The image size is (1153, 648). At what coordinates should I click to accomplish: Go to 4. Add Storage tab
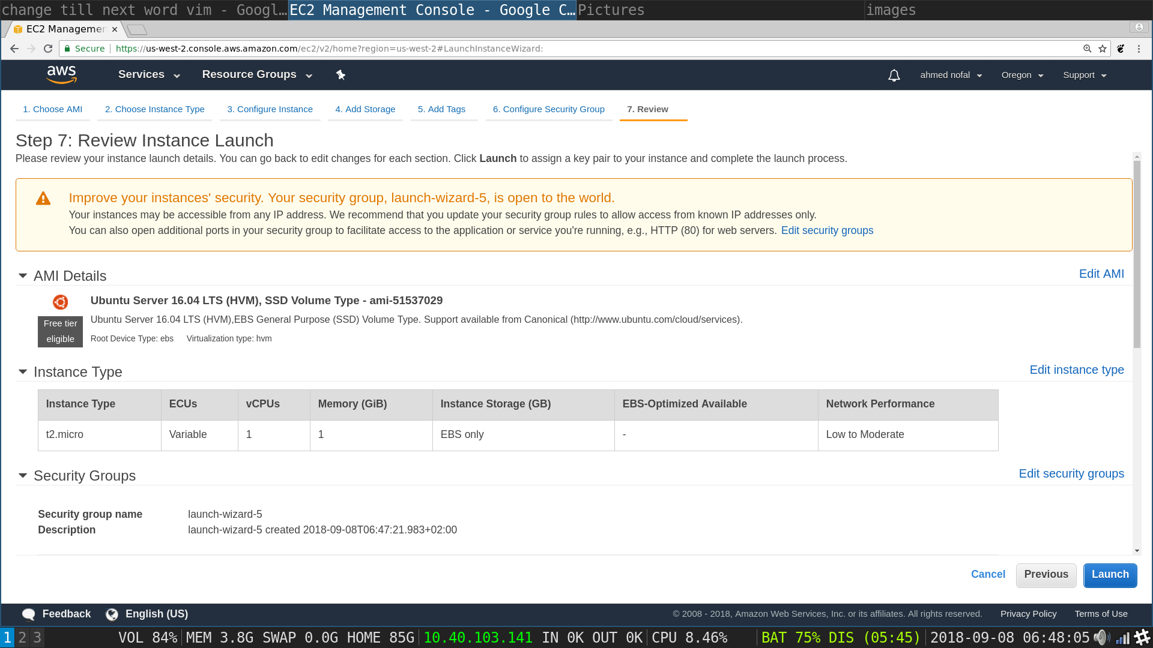[365, 109]
